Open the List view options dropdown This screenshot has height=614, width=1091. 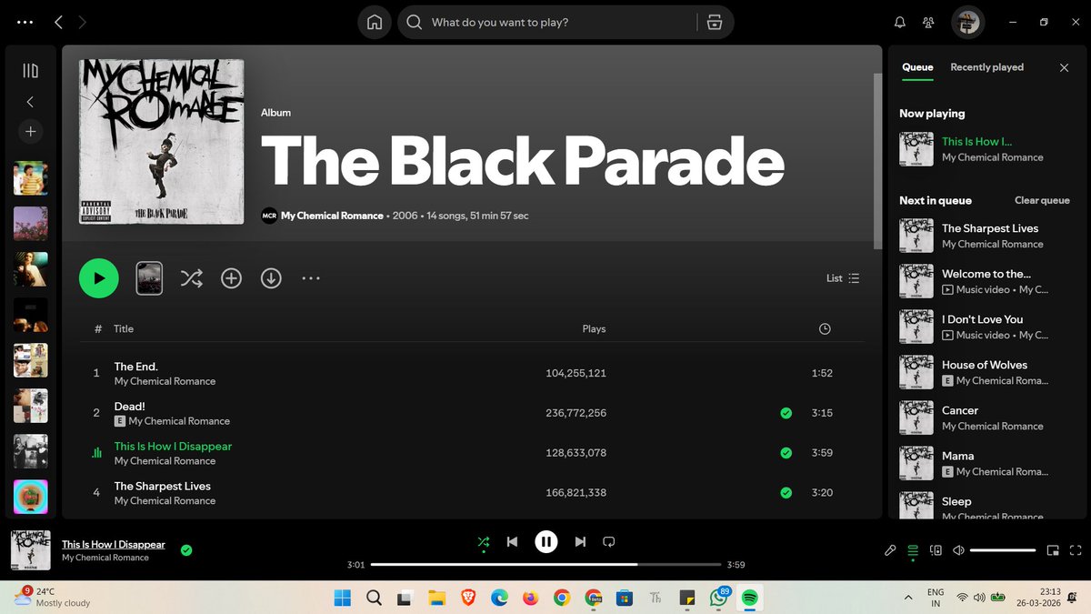pyautogui.click(x=843, y=278)
